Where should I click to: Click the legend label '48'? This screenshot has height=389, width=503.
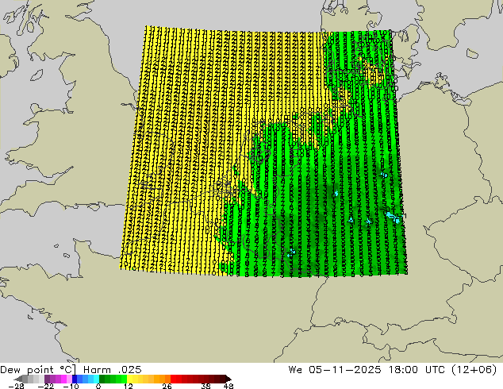click(228, 387)
